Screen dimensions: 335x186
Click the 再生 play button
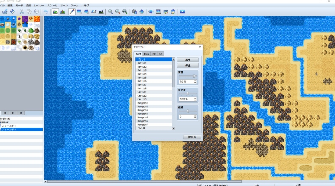[x=188, y=60]
